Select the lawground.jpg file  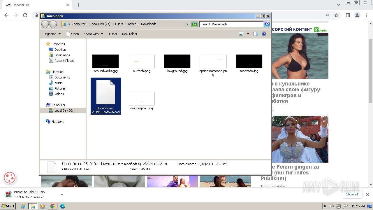pyautogui.click(x=177, y=63)
